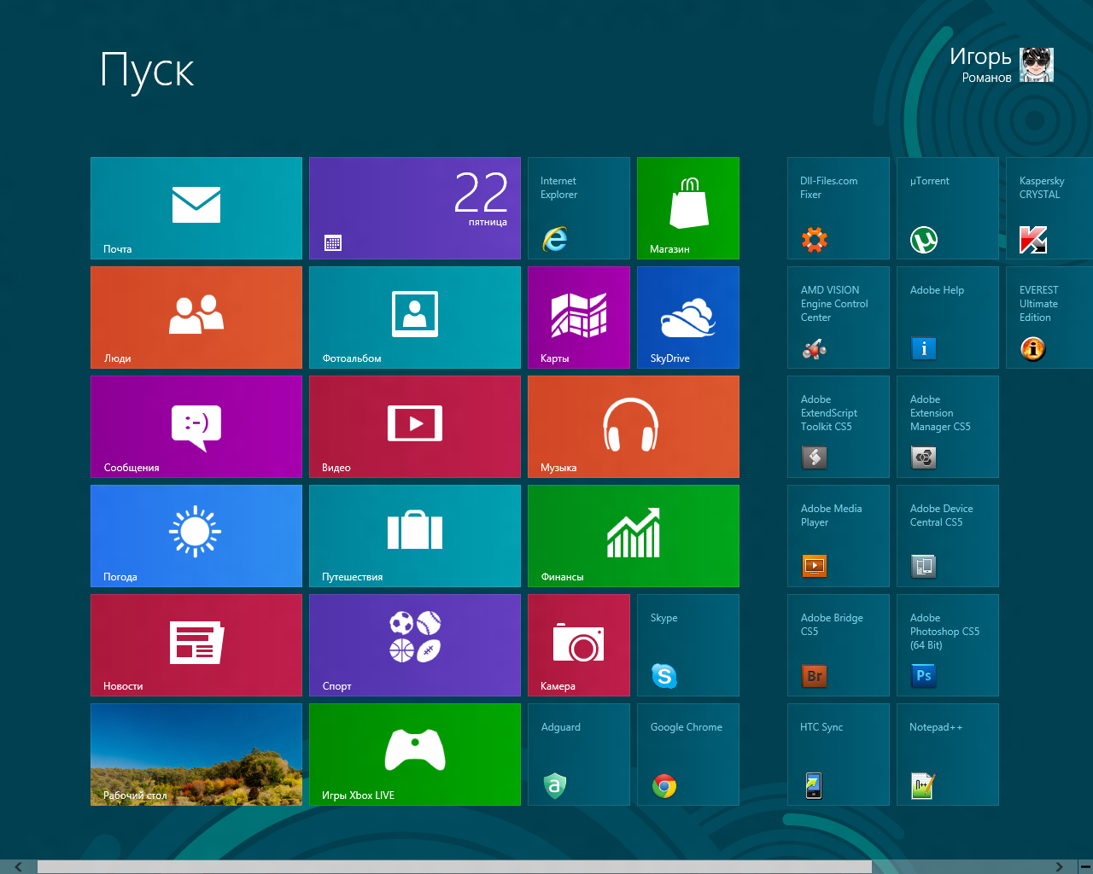Viewport: 1093px width, 874px height.
Task: Open Adguard shield tile
Action: pyautogui.click(x=579, y=755)
